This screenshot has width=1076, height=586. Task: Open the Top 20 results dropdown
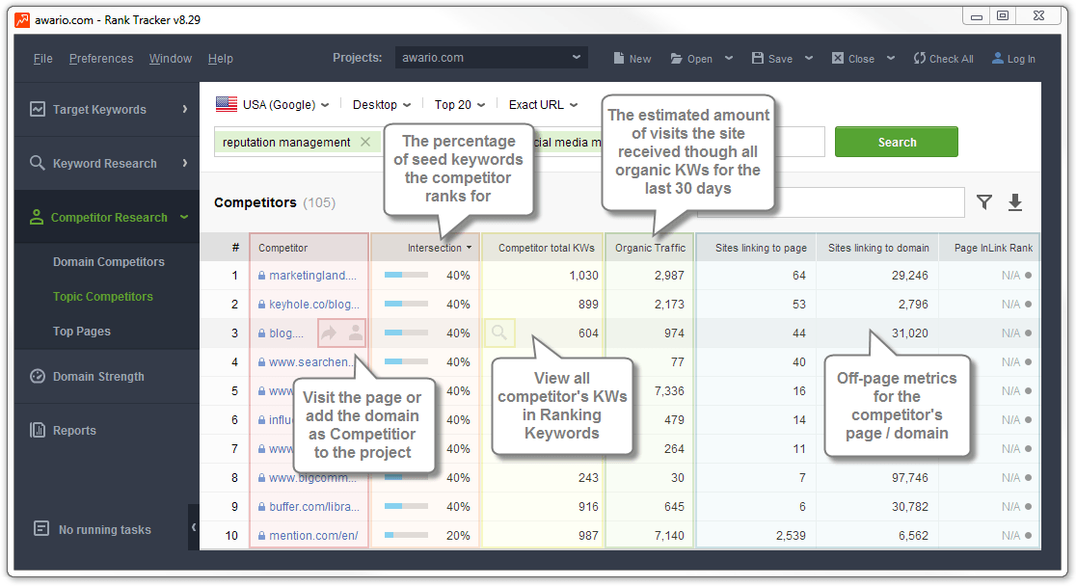pyautogui.click(x=460, y=104)
